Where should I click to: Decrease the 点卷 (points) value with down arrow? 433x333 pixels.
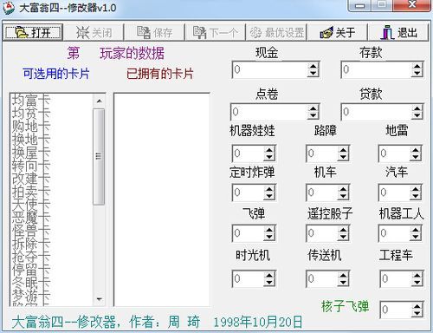(x=313, y=115)
